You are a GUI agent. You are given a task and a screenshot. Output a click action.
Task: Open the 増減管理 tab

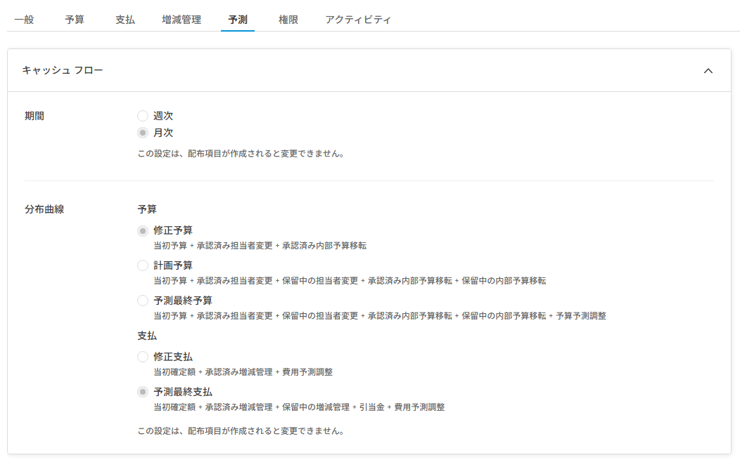coord(181,20)
